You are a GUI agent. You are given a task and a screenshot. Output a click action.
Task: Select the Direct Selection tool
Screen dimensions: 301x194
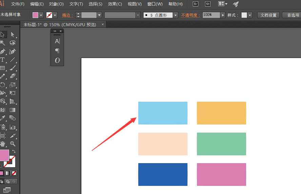pos(13,35)
